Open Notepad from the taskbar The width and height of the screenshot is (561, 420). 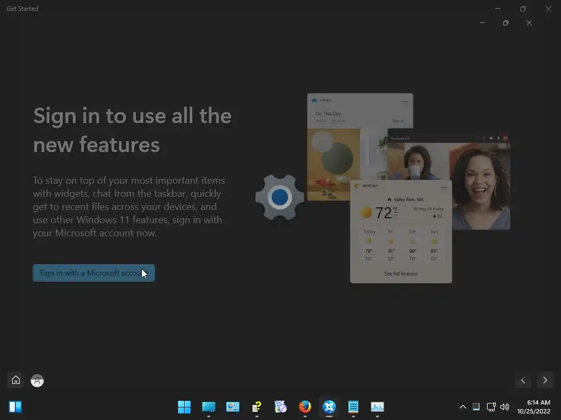click(353, 407)
